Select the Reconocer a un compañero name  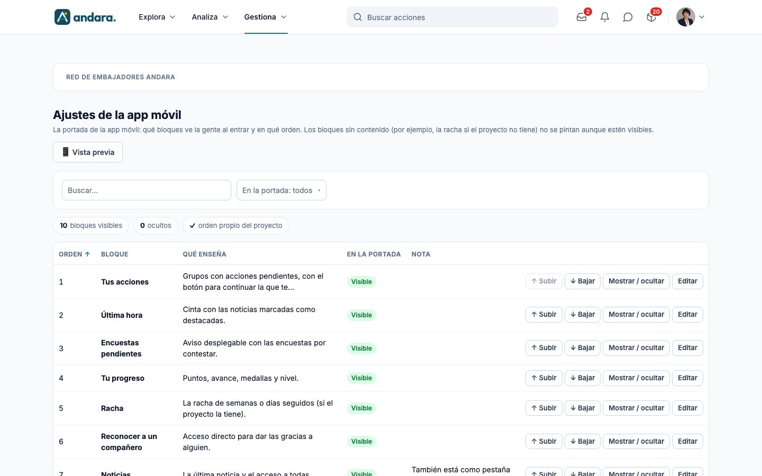[129, 442]
